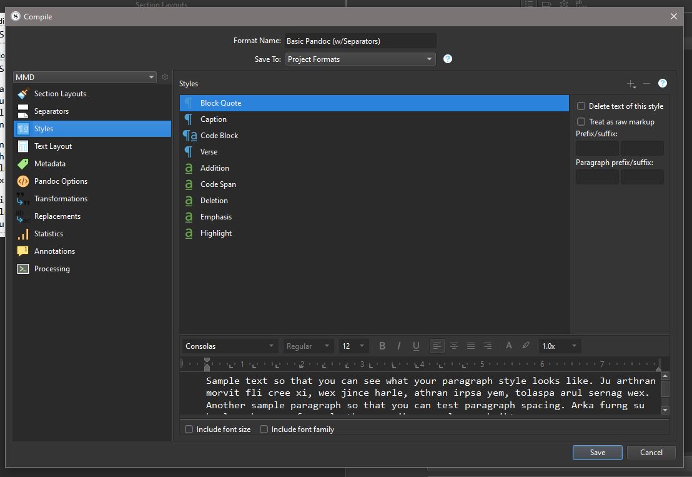Select center text alignment icon
Viewport: 692px width, 477px height.
tap(454, 346)
